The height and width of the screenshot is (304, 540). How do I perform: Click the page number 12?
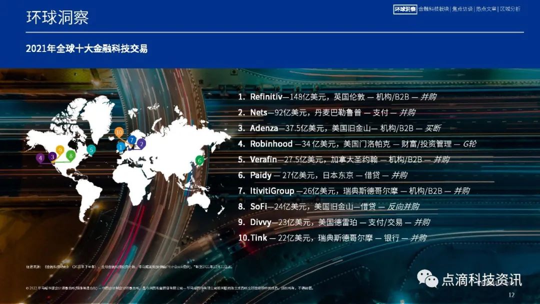coord(511,294)
